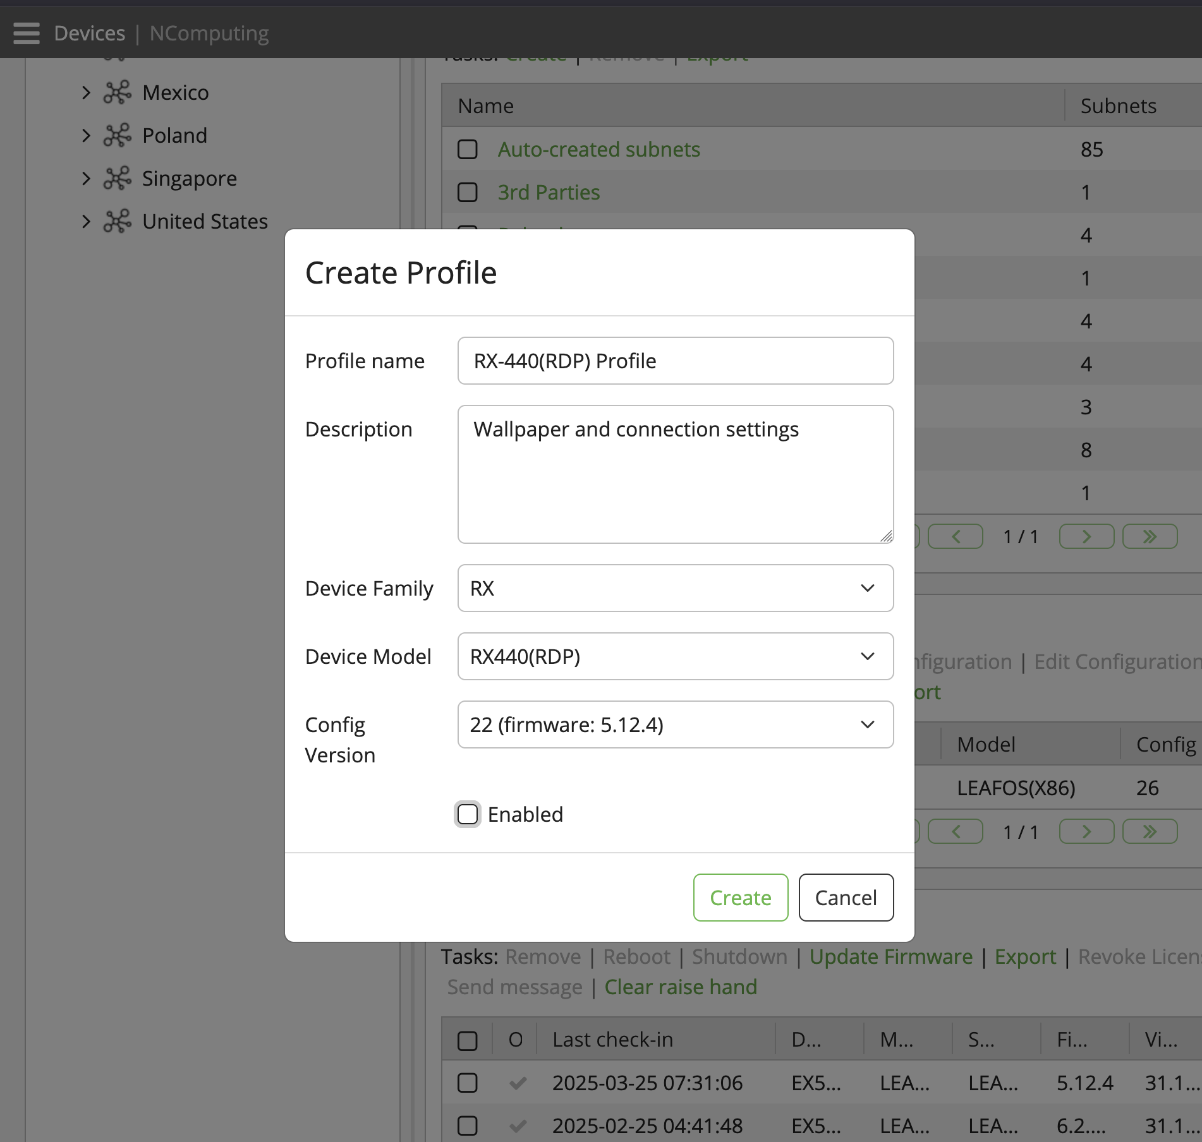Select the Poland group
The height and width of the screenshot is (1142, 1202).
point(174,136)
